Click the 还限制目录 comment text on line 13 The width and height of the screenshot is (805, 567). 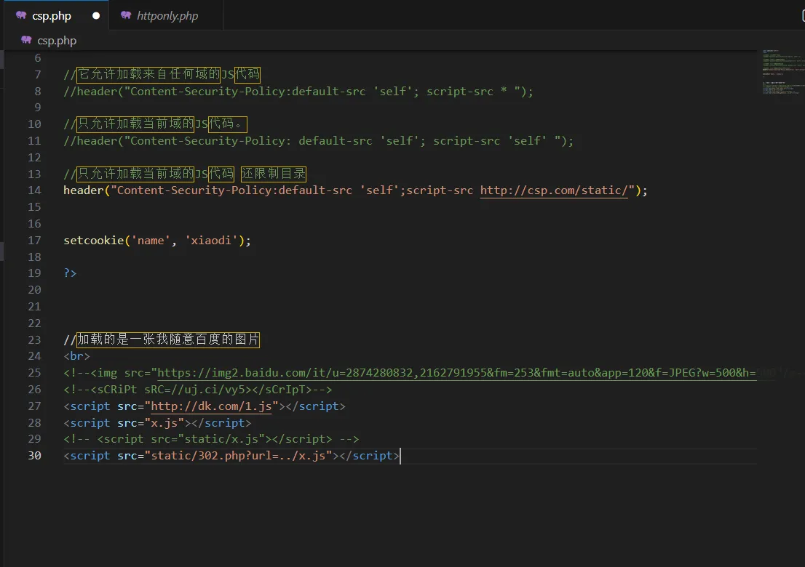tap(273, 174)
